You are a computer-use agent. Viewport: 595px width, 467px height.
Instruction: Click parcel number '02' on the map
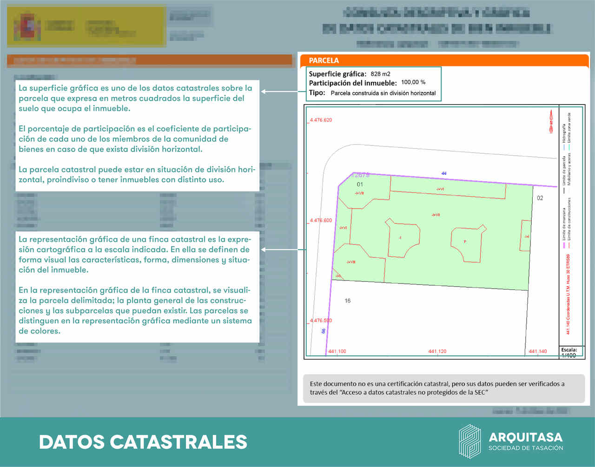point(540,198)
